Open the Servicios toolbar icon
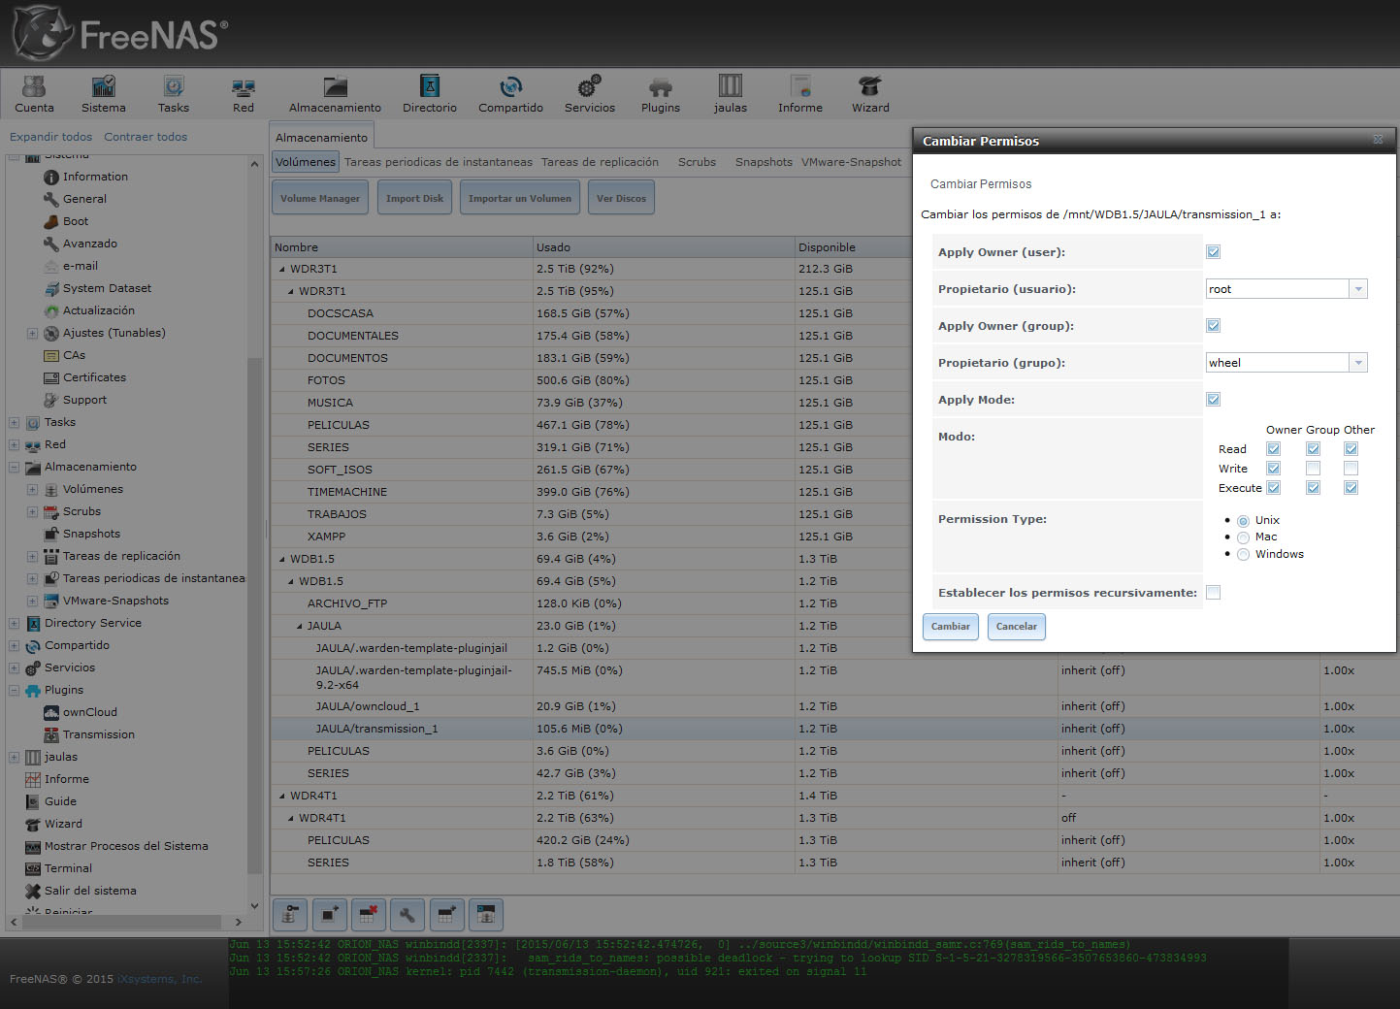Image resolution: width=1400 pixels, height=1009 pixels. (x=590, y=94)
